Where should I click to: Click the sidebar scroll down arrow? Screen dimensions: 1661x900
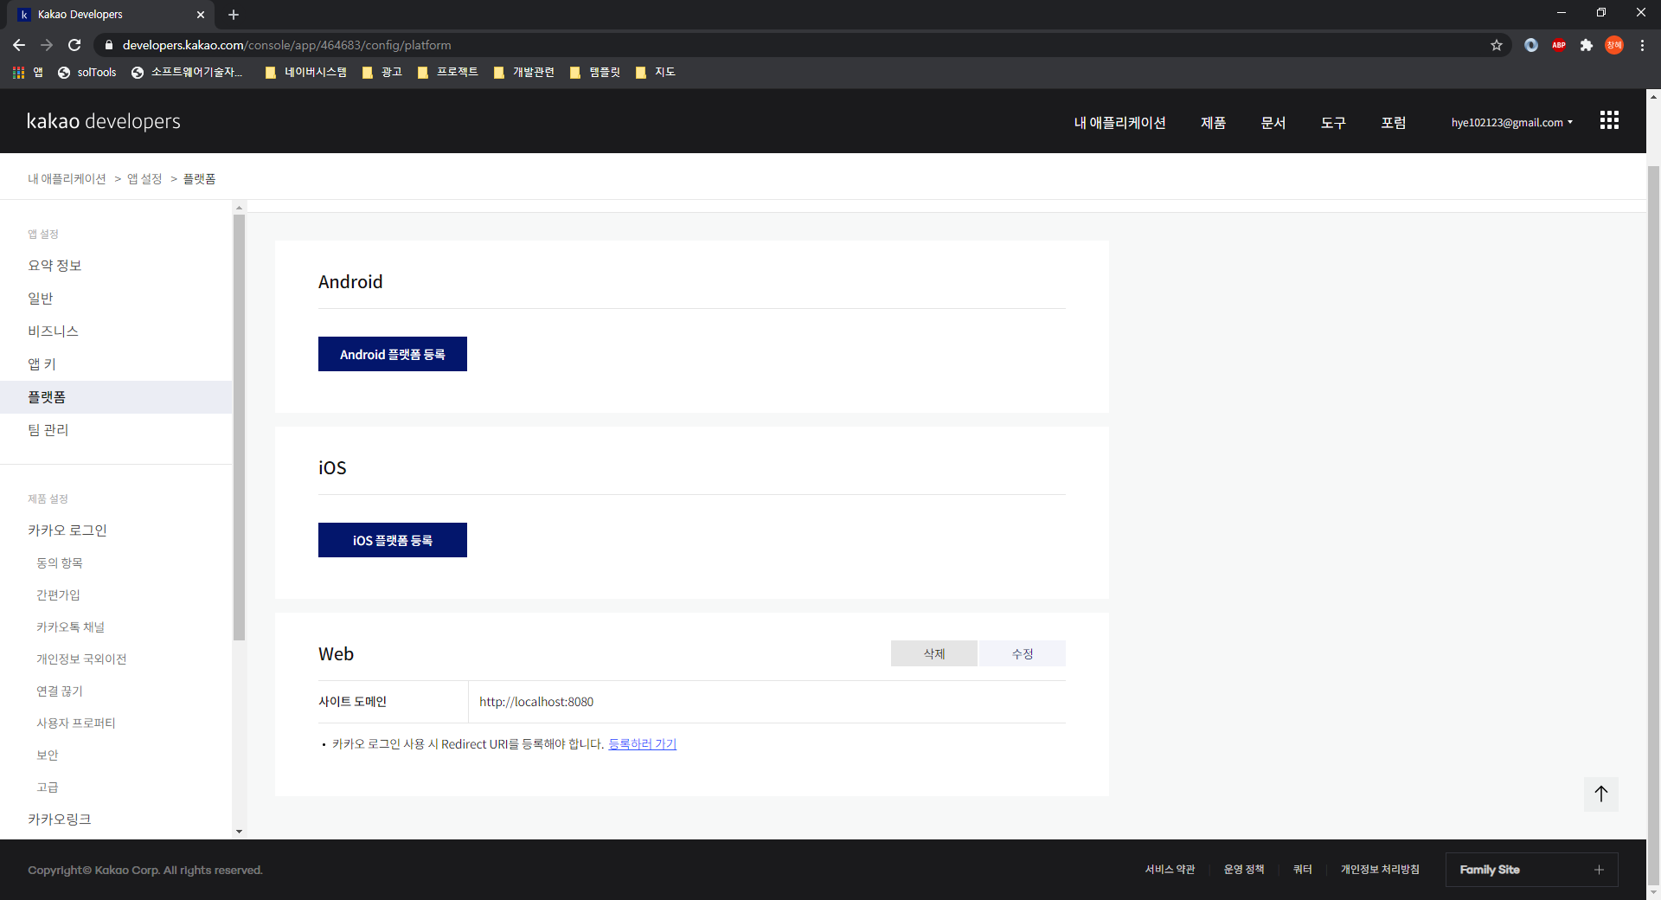tap(239, 832)
